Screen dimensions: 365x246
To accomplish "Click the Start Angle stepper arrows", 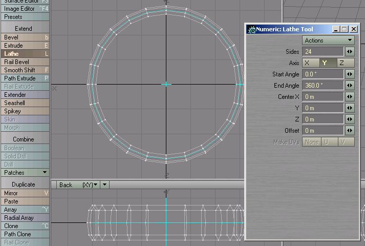I will click(x=350, y=74).
